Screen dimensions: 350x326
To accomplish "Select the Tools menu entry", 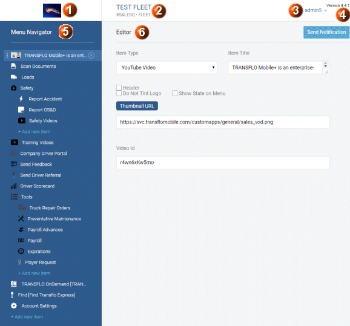I will [27, 197].
